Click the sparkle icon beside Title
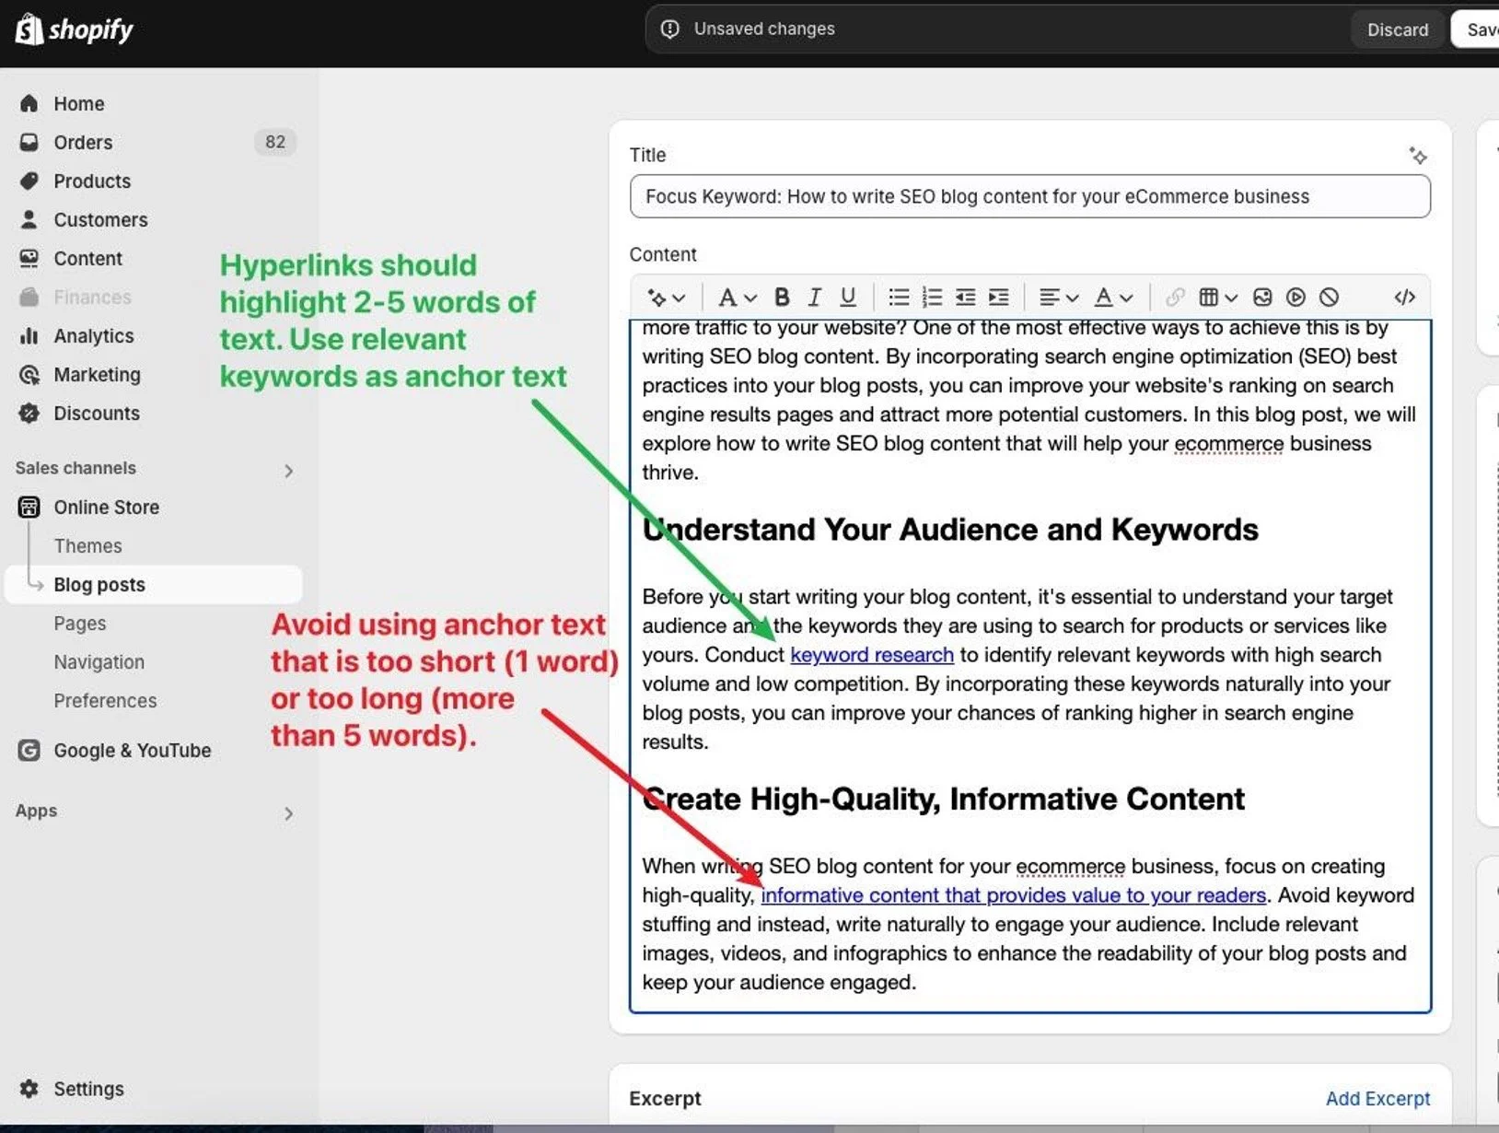 tap(1418, 156)
